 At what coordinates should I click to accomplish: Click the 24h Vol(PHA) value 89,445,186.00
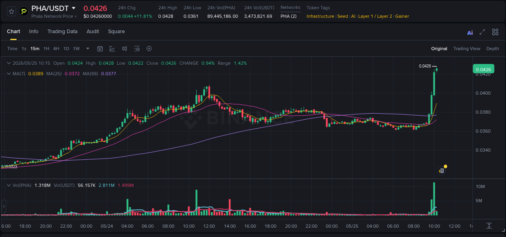(x=223, y=16)
